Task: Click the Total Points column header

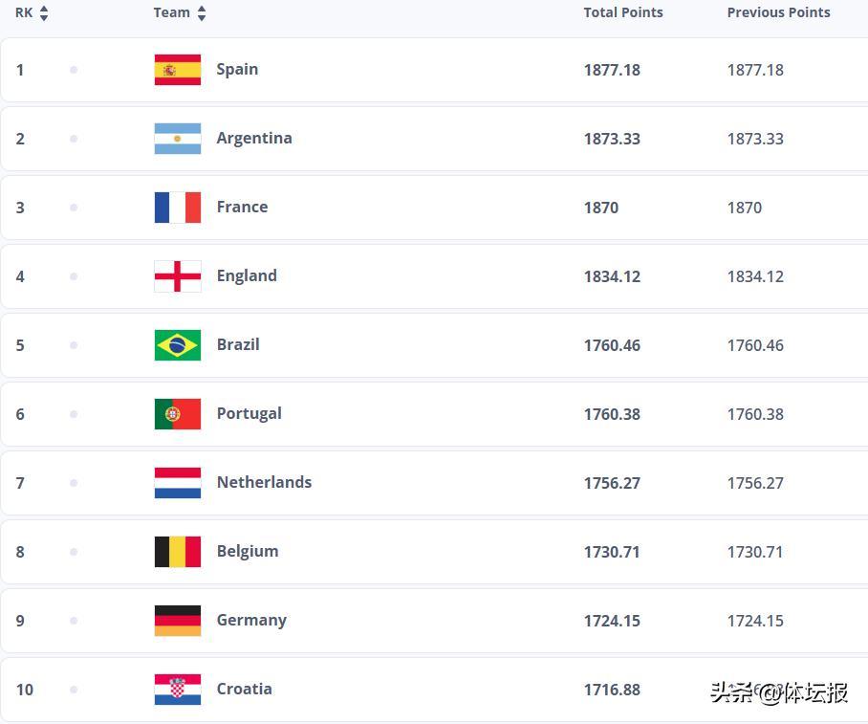Action: pos(623,12)
